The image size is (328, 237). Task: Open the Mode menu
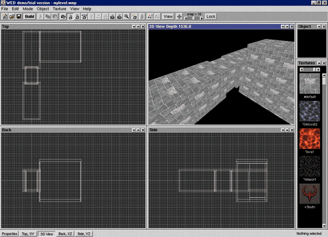coord(27,9)
